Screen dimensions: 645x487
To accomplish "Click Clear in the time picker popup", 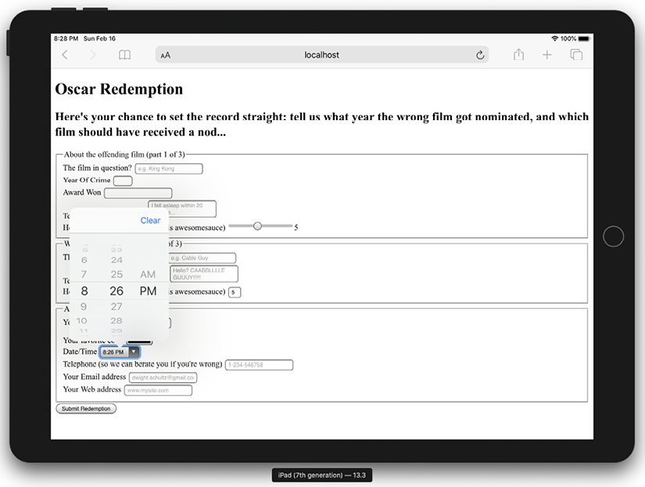I will (x=150, y=221).
